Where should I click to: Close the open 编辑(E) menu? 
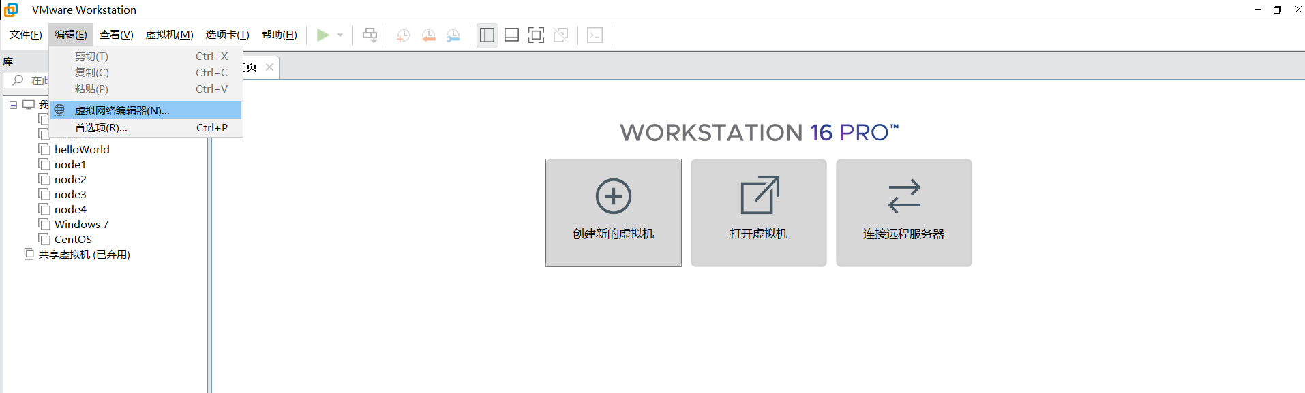[x=71, y=35]
